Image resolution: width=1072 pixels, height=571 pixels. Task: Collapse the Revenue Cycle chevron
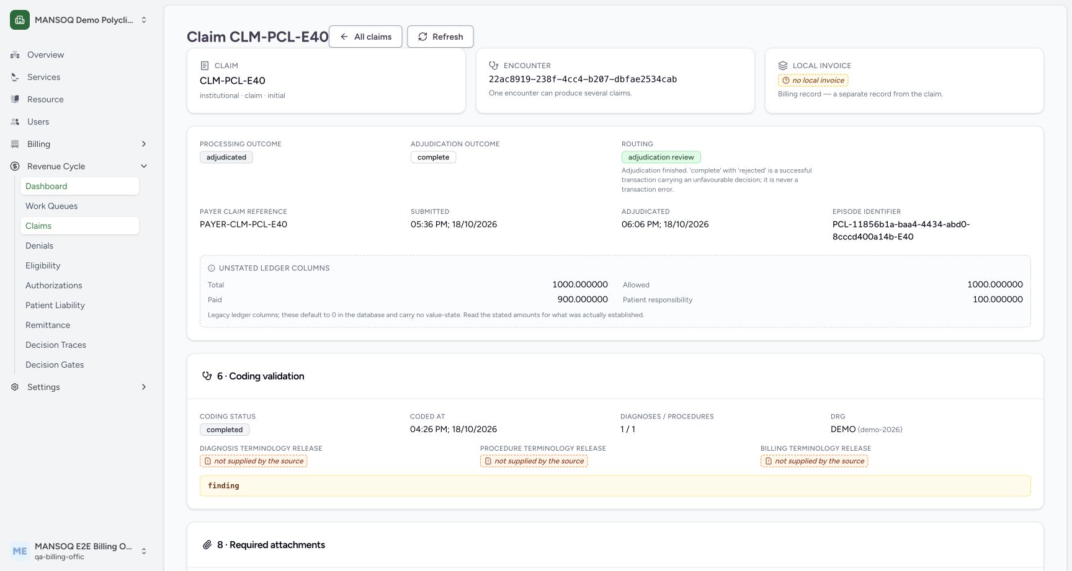point(144,166)
